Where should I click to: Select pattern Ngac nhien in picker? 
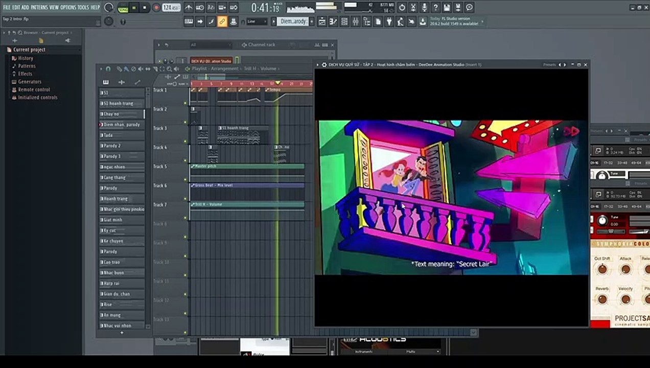[x=122, y=167]
